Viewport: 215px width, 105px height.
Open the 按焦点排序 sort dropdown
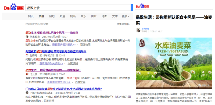[x=124, y=24]
